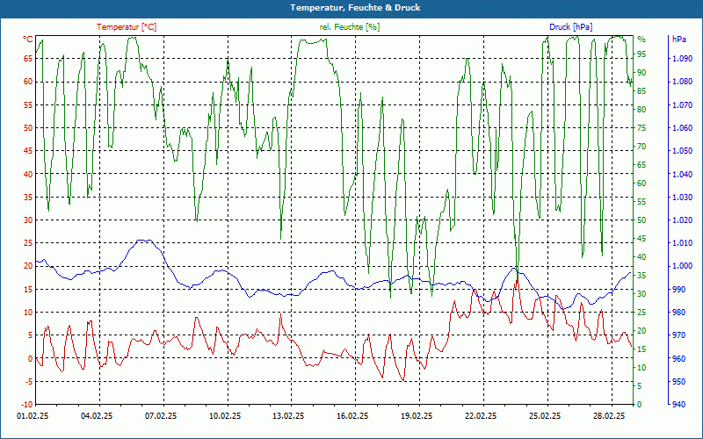Click 45 on the green humidity axis
This screenshot has height=439, width=703.
[641, 238]
